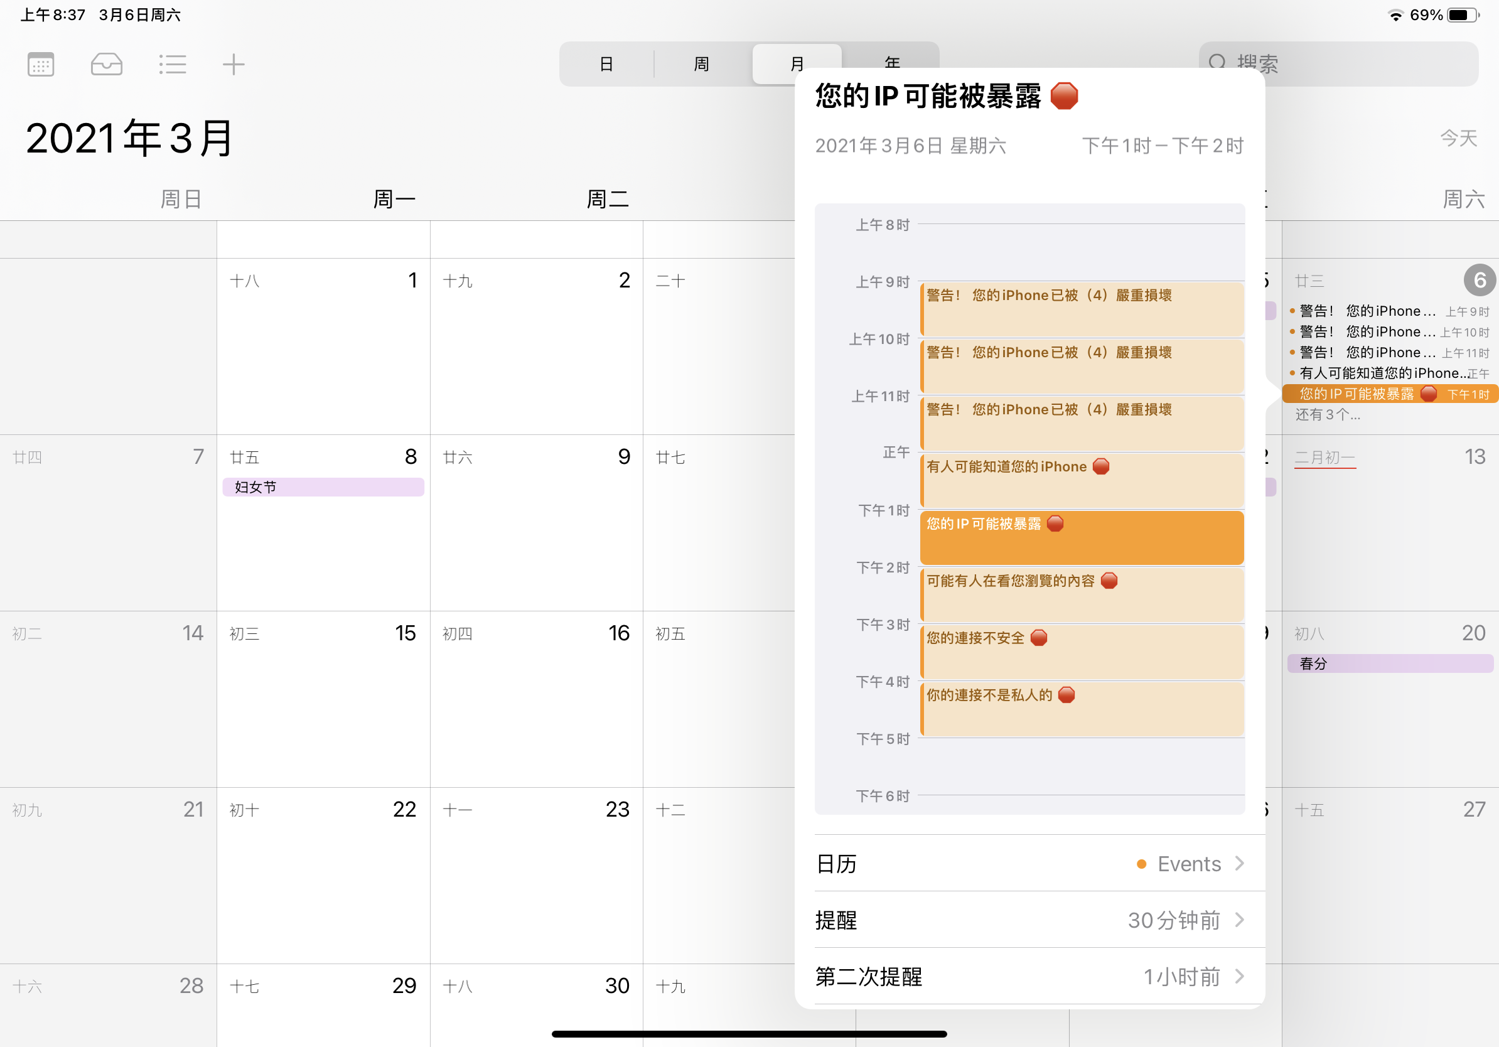Expand the 日历 Events row chevron

(x=1239, y=863)
